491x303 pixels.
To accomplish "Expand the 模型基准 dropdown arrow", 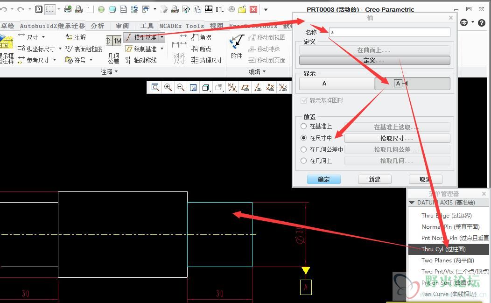I will 162,37.
